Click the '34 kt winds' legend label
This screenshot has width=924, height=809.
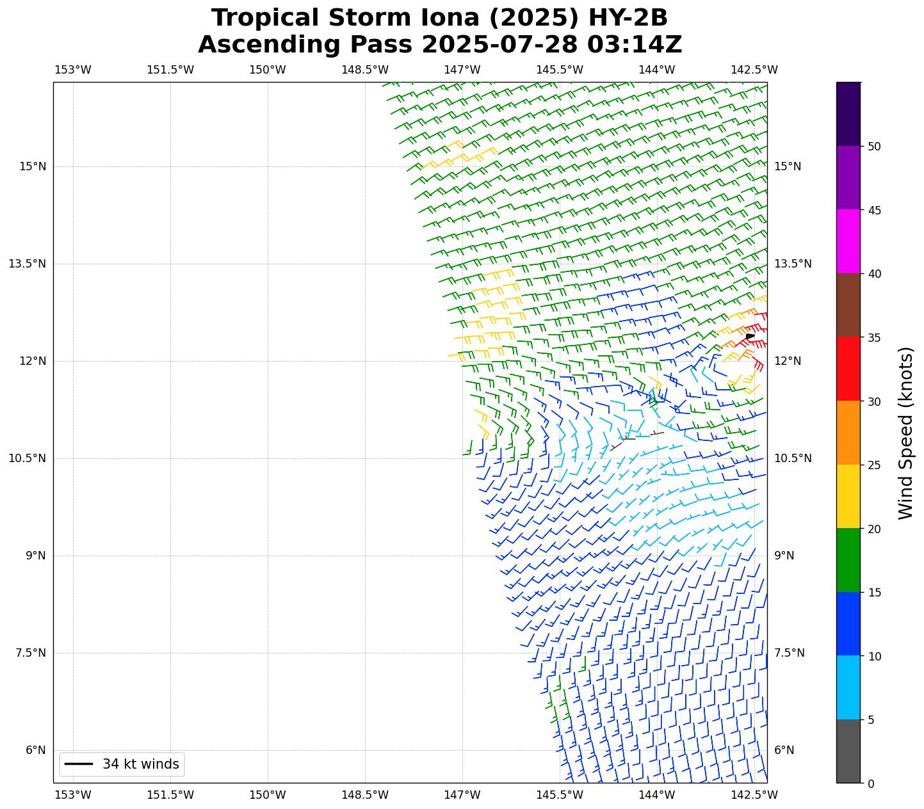pyautogui.click(x=140, y=764)
